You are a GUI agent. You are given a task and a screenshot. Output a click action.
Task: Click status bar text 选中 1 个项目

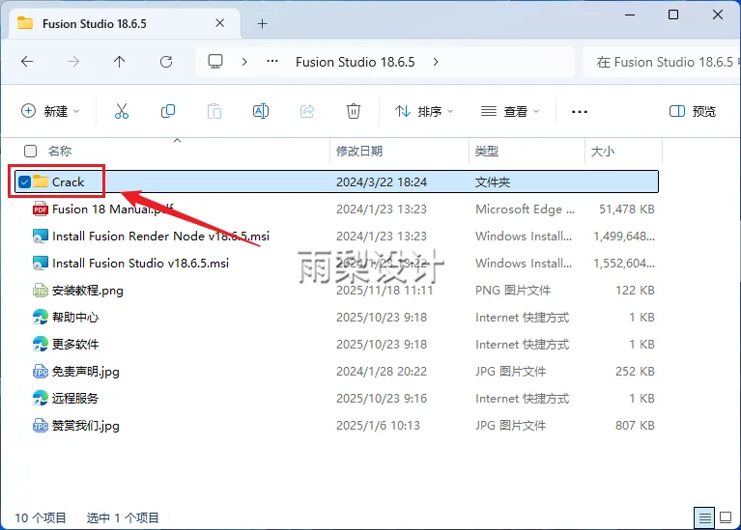tap(123, 518)
